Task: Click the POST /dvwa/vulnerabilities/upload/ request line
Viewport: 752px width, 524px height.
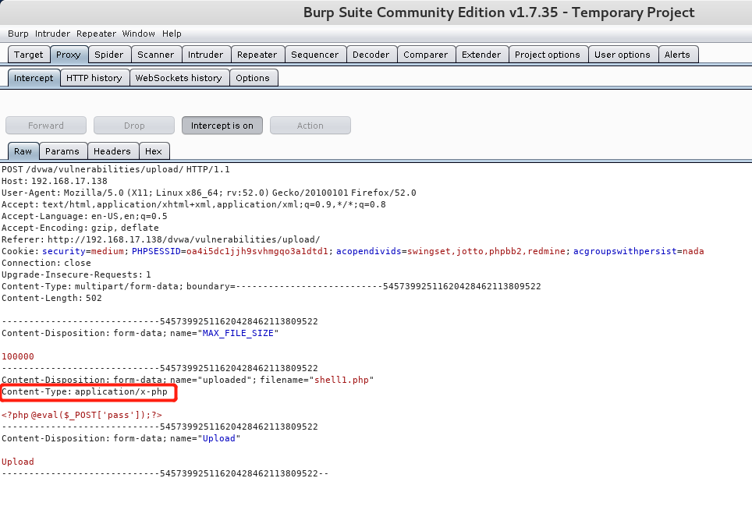Action: (115, 169)
